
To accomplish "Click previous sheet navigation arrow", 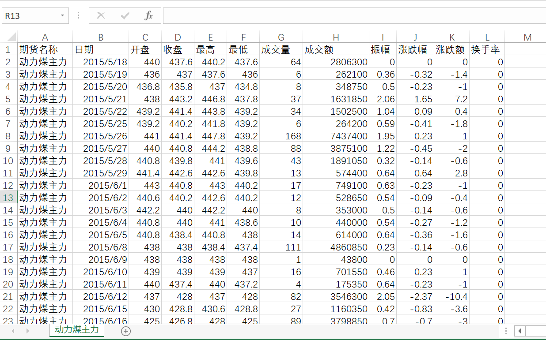I will point(13,331).
